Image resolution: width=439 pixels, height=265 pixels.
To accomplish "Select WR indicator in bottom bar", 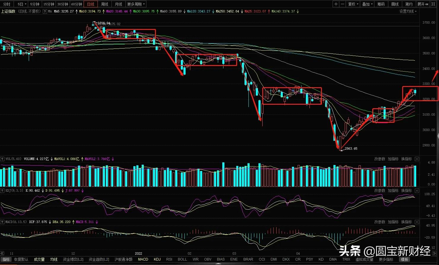I will coord(195,259).
